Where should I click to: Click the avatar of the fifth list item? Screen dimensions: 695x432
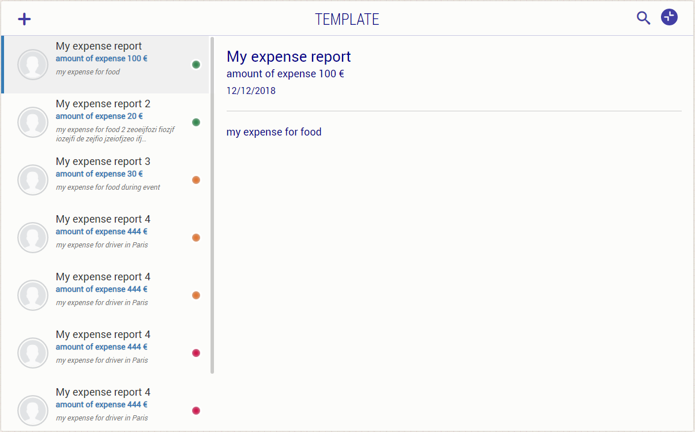(33, 295)
